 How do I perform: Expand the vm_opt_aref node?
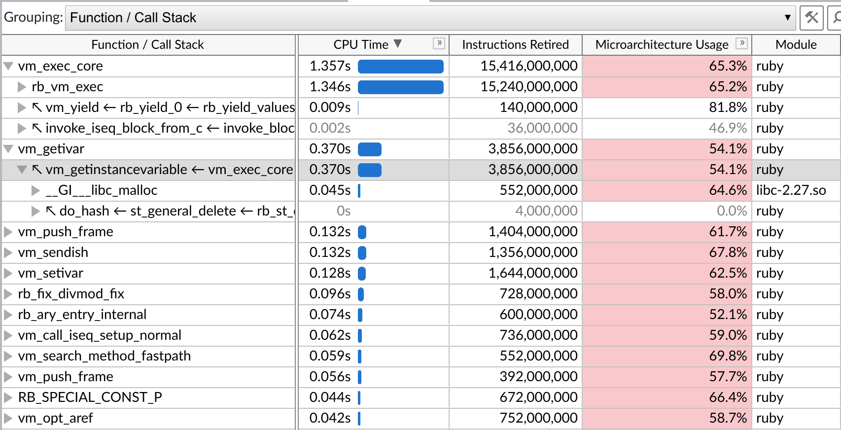[x=8, y=418]
